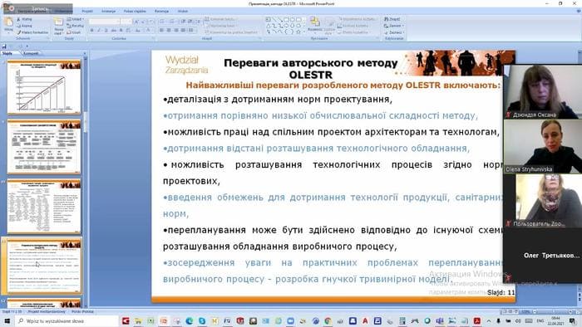This screenshot has height=327, width=582.
Task: Click the bullet list icon
Action: [x=162, y=21]
